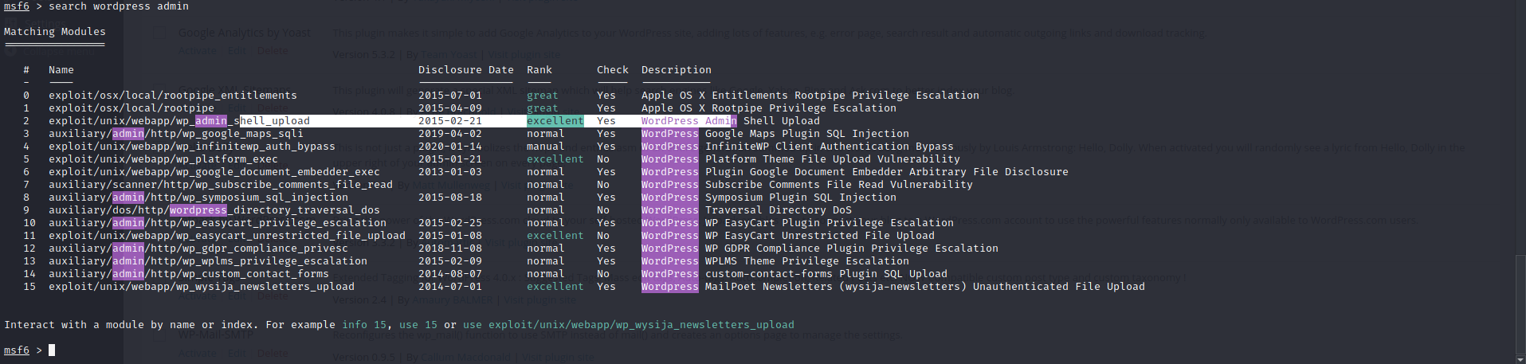The image size is (1526, 364).
Task: Click description 'WordPress Admin Shell Upload'
Action: [x=731, y=121]
